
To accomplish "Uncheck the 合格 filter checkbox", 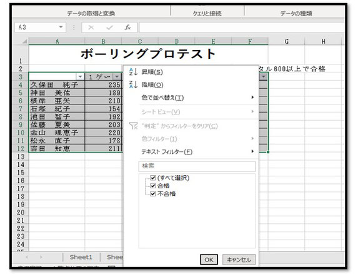I will (153, 186).
